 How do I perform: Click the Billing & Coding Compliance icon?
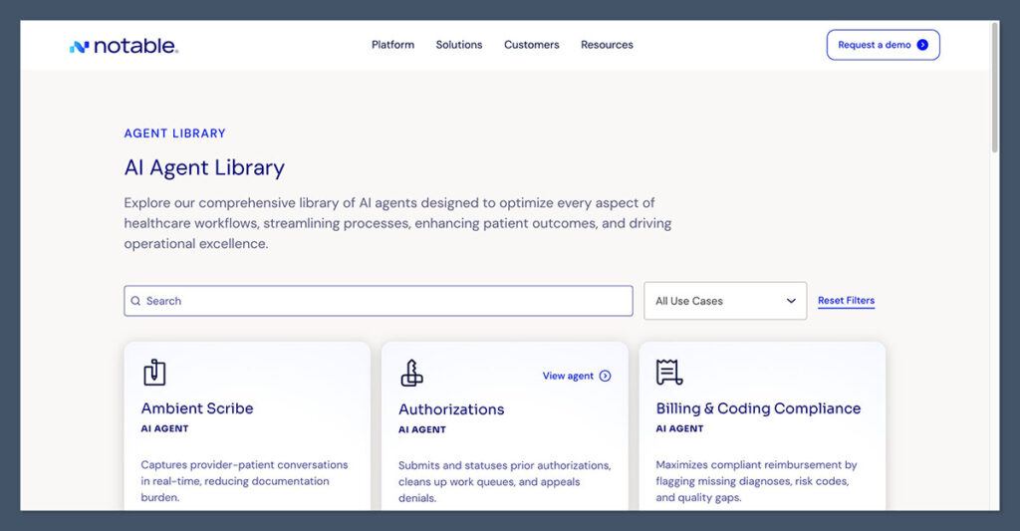pos(669,372)
